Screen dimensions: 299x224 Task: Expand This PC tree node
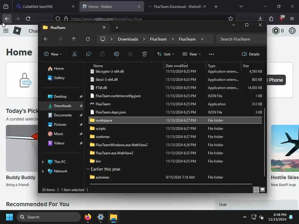[43, 162]
